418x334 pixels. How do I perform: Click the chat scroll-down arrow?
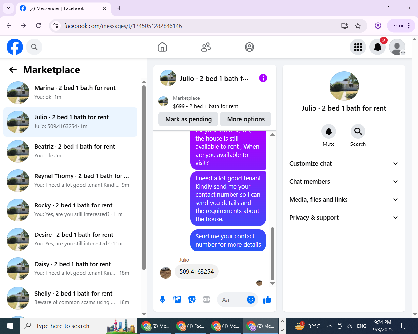click(272, 283)
